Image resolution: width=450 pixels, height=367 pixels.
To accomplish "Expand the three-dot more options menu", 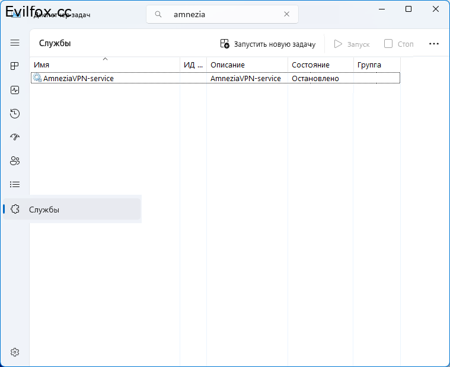I will pyautogui.click(x=433, y=44).
